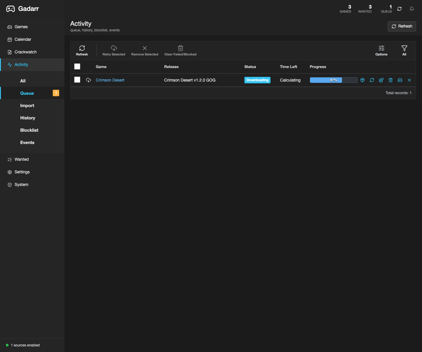Click the toolbar Refresh icon above the queue table
422x352 pixels.
[82, 48]
